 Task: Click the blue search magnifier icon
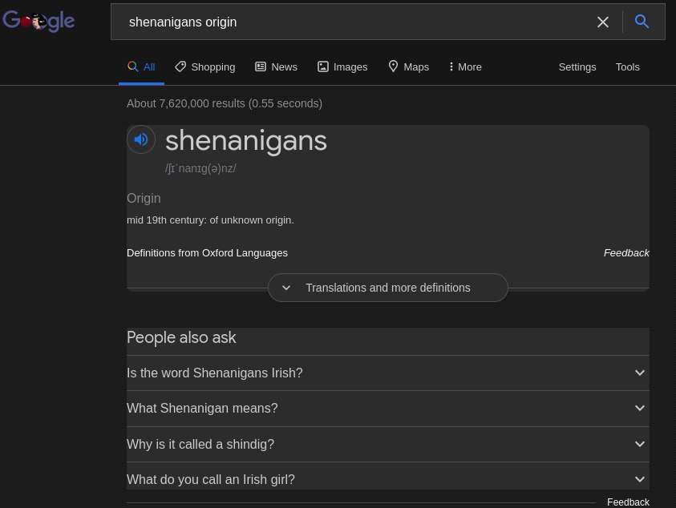(x=642, y=21)
